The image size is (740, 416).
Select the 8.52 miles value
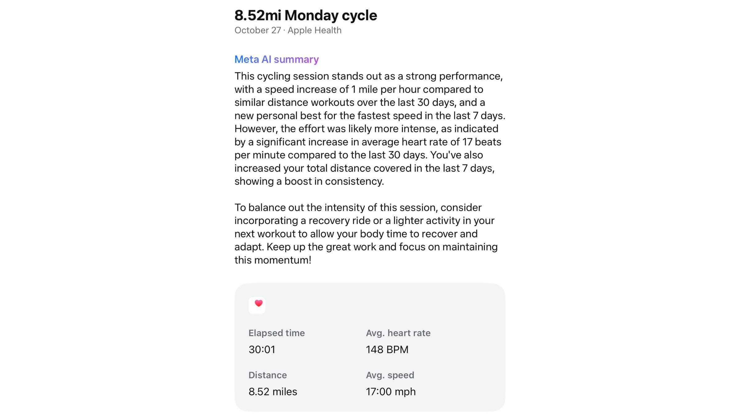pos(273,392)
